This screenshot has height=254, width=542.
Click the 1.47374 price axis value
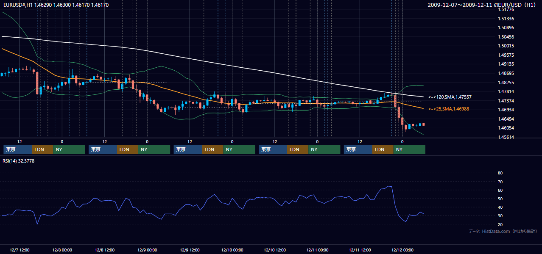[x=506, y=101]
